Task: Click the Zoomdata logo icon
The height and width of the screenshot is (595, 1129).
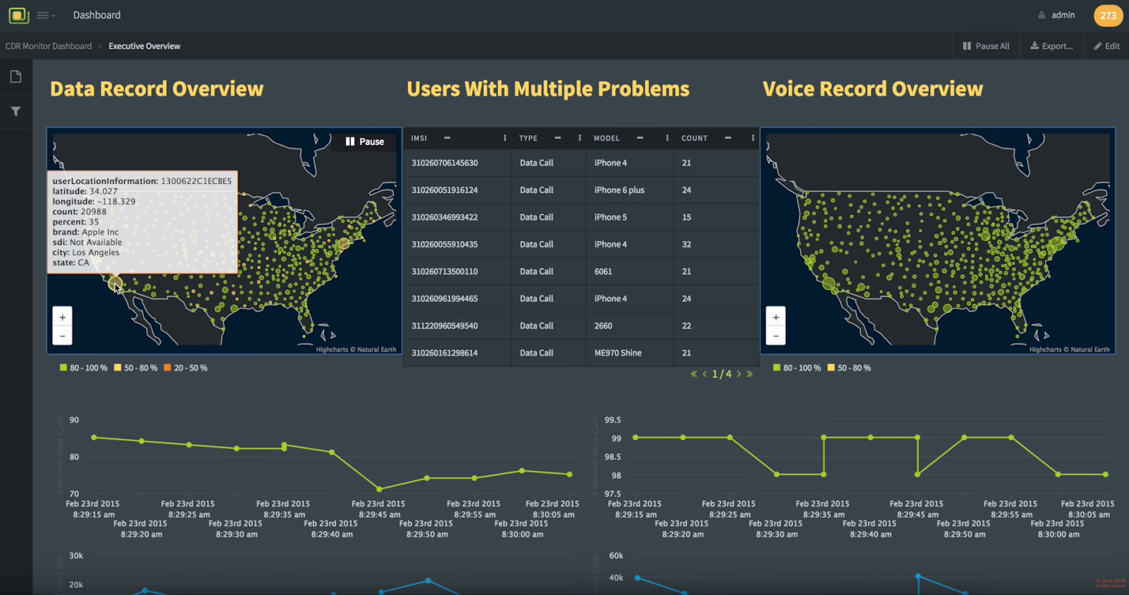Action: pos(18,15)
